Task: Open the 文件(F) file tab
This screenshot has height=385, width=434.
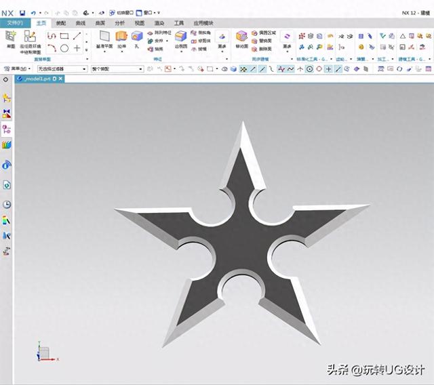Action: pyautogui.click(x=15, y=23)
